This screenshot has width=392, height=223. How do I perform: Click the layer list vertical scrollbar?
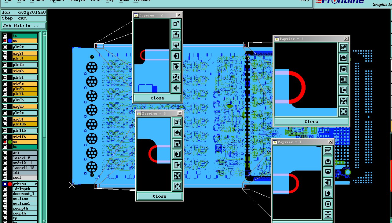pyautogui.click(x=44, y=87)
